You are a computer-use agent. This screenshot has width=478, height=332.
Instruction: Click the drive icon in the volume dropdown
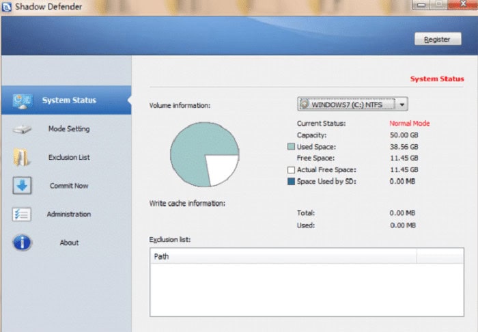tap(305, 104)
